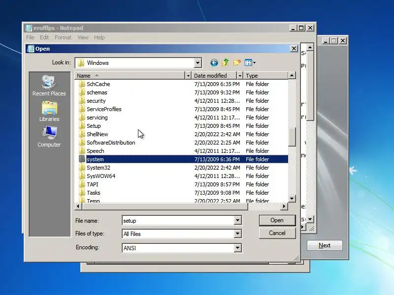
Task: Click the security folder icon
Action: (82, 101)
